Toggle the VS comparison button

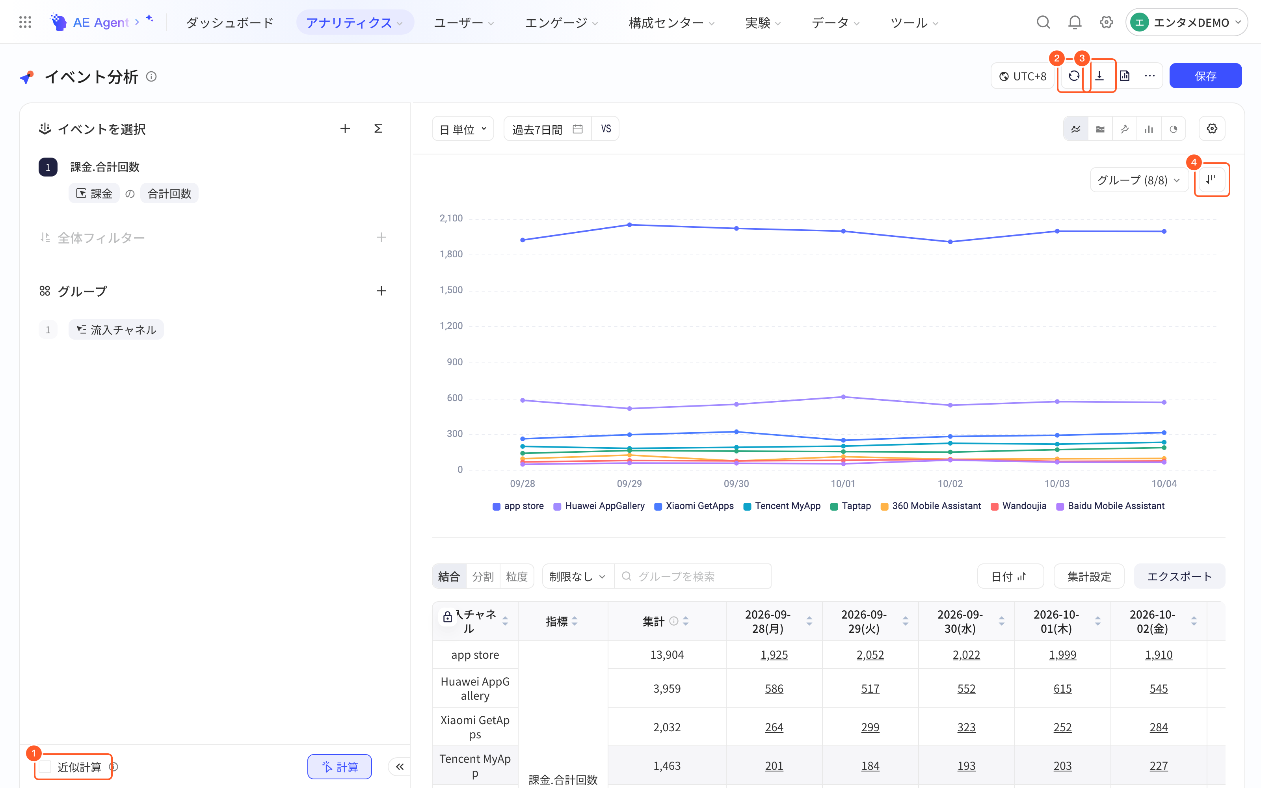606,129
